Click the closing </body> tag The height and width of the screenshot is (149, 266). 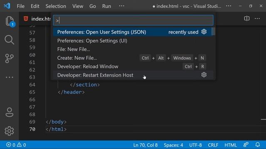[x=56, y=122]
